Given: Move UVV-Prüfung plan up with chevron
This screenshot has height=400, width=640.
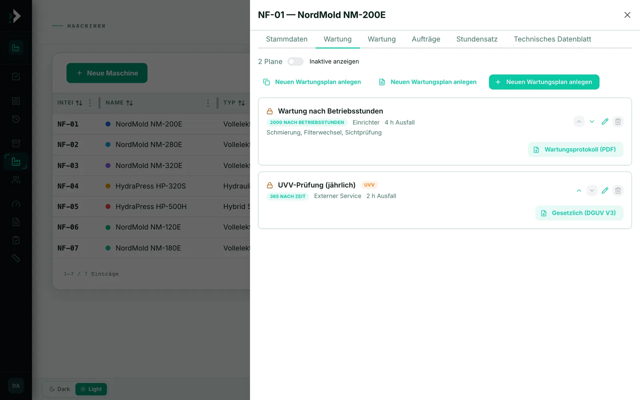Looking at the screenshot, I should [579, 190].
